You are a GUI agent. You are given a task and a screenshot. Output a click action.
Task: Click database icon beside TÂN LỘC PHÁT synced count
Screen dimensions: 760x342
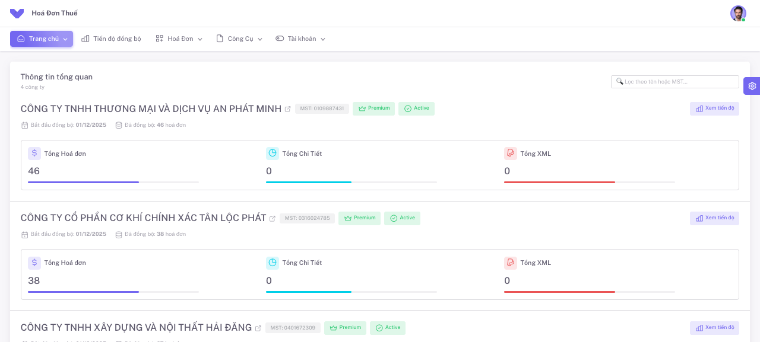pos(119,235)
